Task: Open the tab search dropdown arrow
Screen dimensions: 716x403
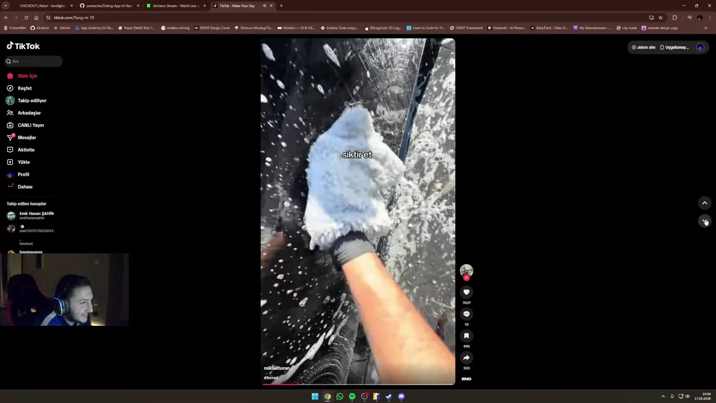Action: (x=6, y=6)
